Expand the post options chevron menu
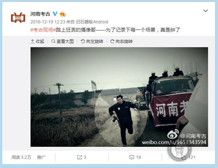 click(x=205, y=11)
